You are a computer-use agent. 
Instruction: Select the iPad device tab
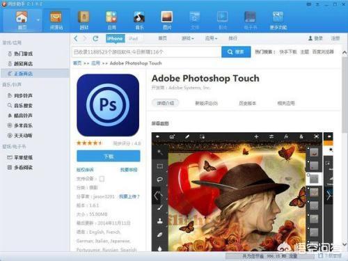point(133,38)
